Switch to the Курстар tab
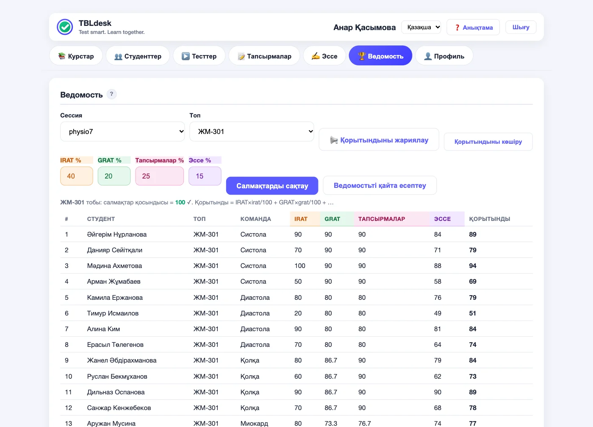593x427 pixels. (x=76, y=56)
